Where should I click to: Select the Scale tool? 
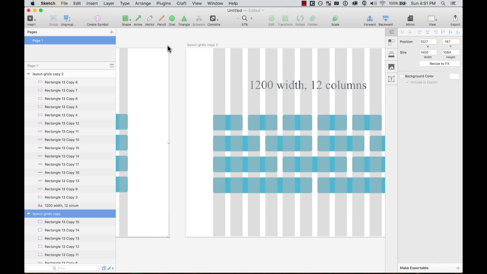[x=335, y=18]
